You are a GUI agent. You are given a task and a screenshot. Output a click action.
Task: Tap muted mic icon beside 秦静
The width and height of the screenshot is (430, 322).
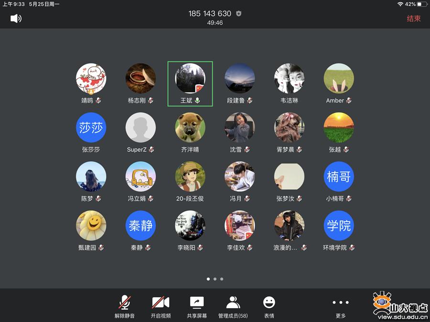tap(148, 248)
